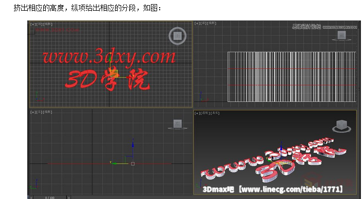This screenshot has height=199, width=363.
Task: Click the Top viewport ViewCube
Action: point(178,36)
